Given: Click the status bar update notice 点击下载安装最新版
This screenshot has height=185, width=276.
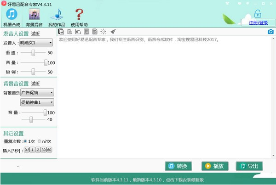Looking at the screenshot, I should pos(184,180).
